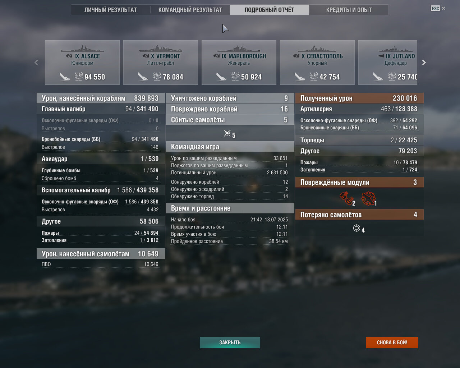Open the Подробный отчёт tab

270,10
